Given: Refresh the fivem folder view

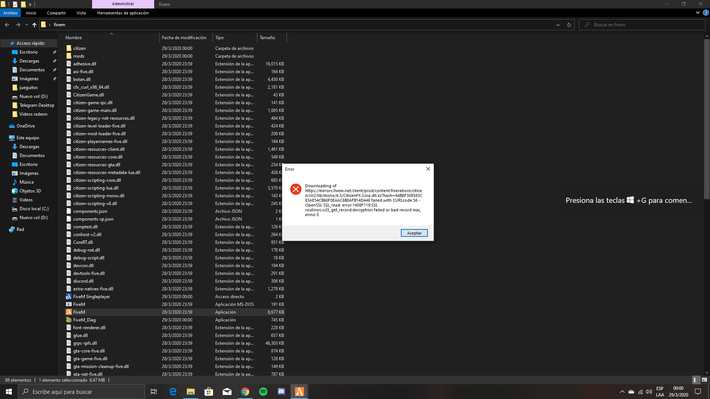Looking at the screenshot, I should [569, 24].
